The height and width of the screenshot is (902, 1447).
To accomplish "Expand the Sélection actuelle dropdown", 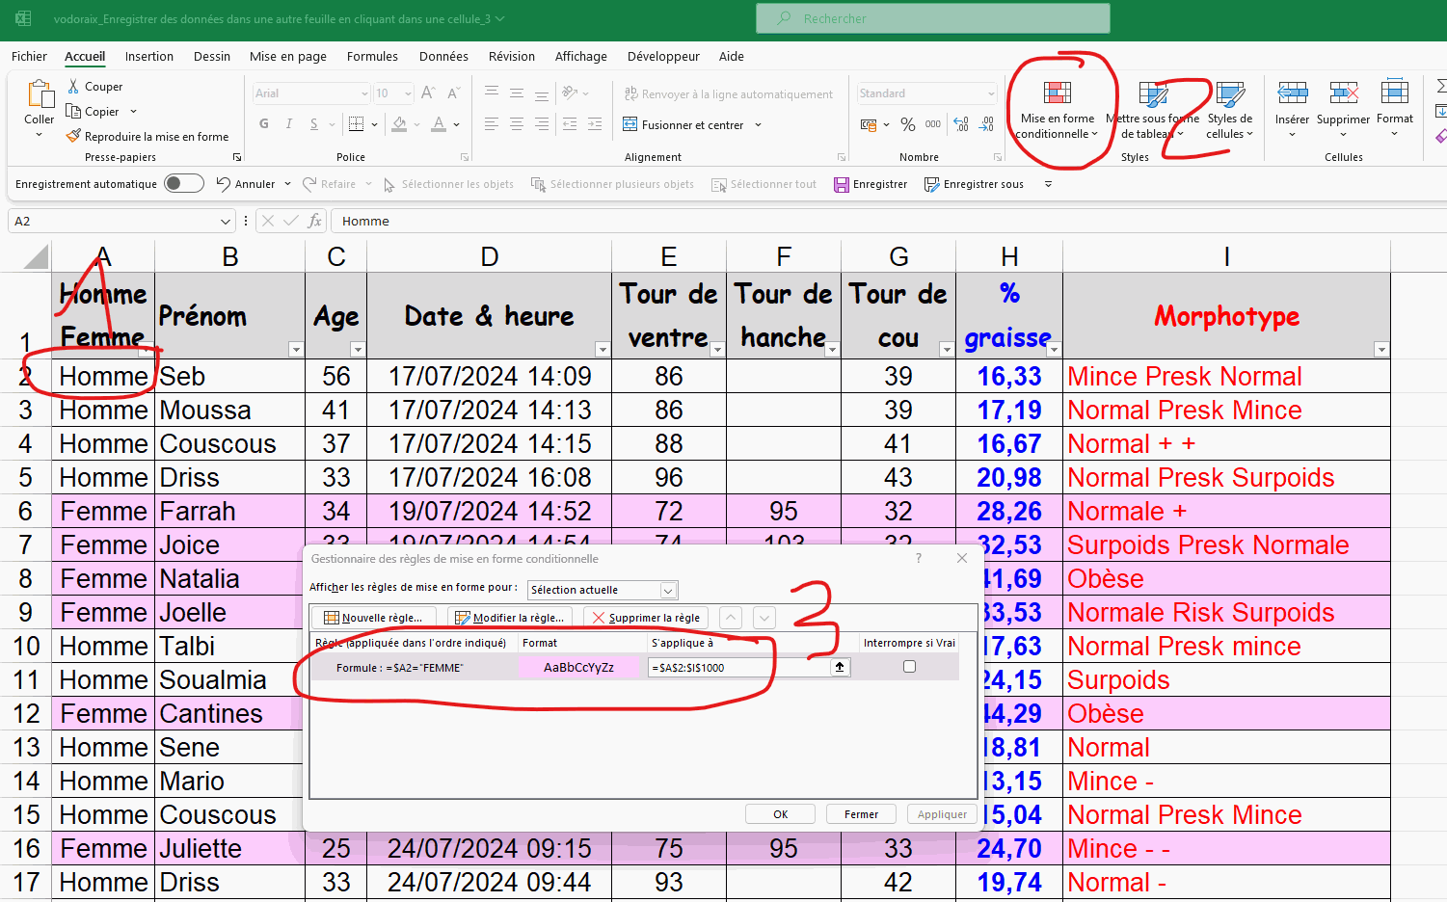I will (668, 590).
